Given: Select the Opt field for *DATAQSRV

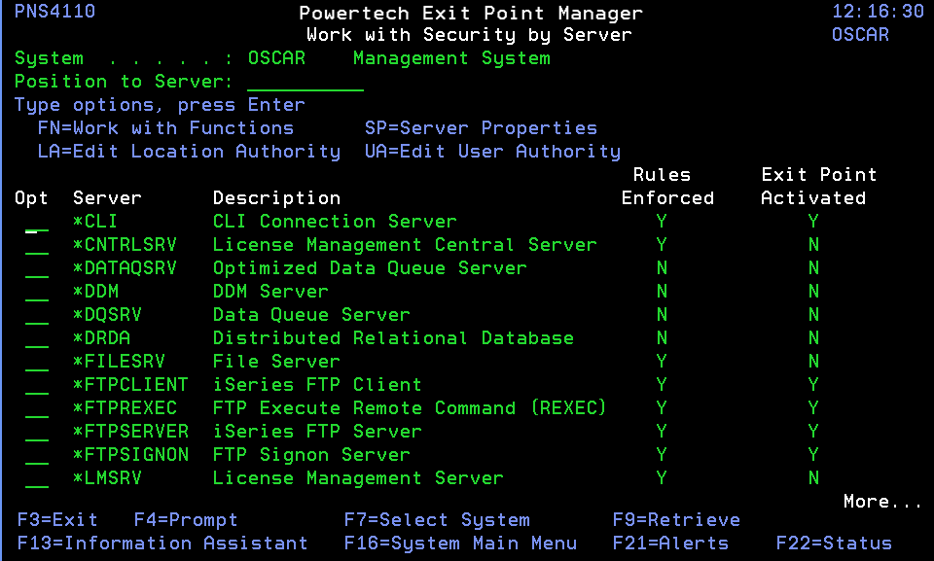Looking at the screenshot, I should point(37,268).
